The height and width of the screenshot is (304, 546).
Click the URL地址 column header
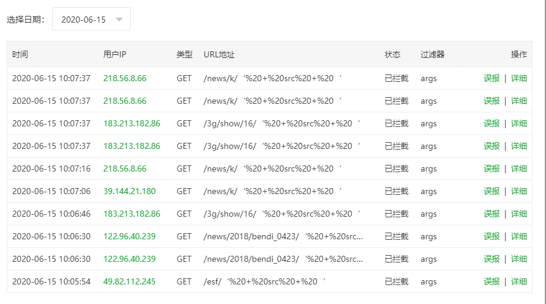click(x=219, y=54)
